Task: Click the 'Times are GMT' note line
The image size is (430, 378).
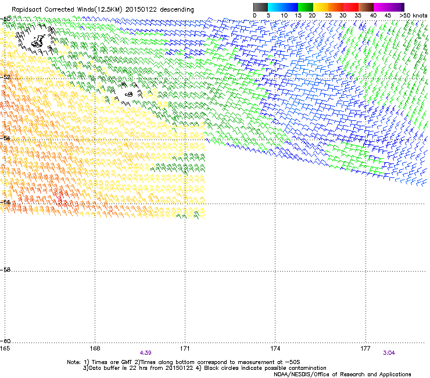Action: pos(184,362)
